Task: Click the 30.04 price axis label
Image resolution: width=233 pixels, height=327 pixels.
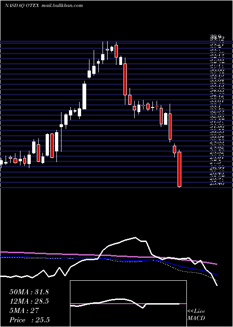Action: pos(217,137)
